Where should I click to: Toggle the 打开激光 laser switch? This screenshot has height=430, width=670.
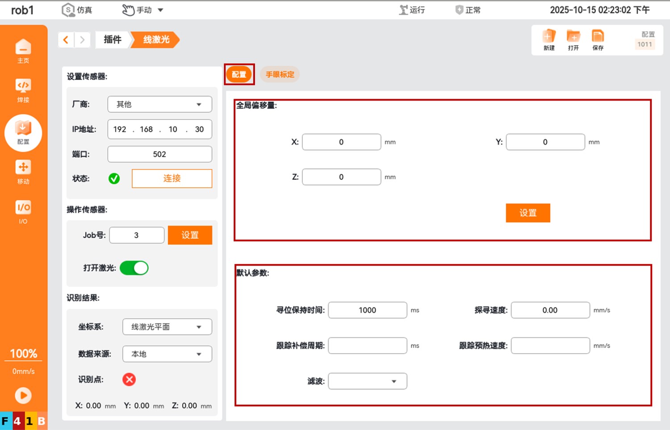[134, 268]
